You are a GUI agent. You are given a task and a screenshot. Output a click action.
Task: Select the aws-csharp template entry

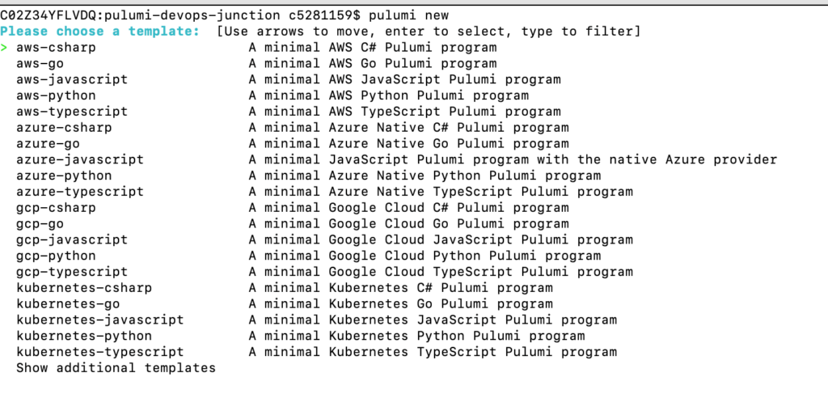256,48
